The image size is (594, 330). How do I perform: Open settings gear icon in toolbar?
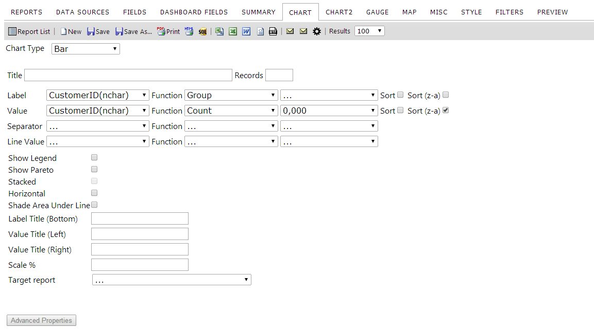coord(317,31)
